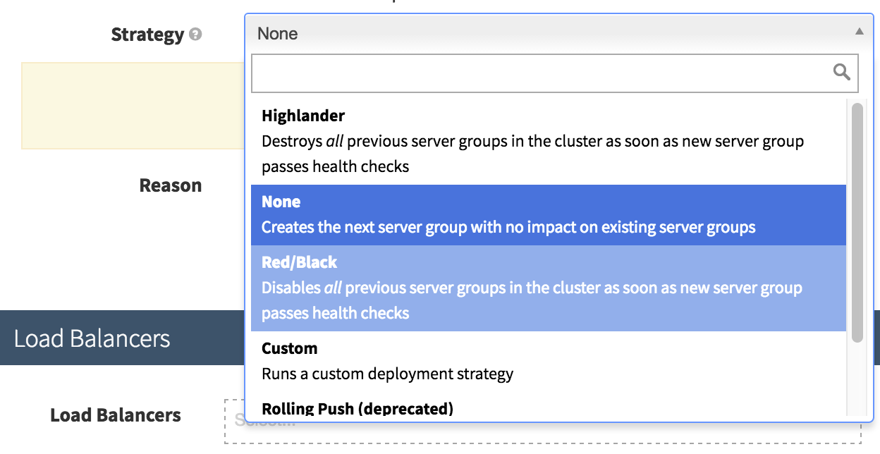Click the pale yellow notice box
This screenshot has width=880, height=454.
[x=133, y=106]
